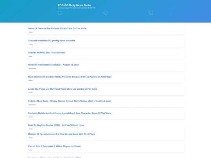Open the Skullgirls Mobile Annie Of The Stars article

pos(69,113)
